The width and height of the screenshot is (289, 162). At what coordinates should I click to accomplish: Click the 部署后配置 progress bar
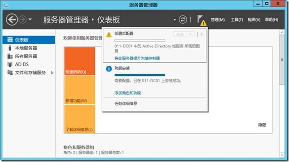(140, 40)
